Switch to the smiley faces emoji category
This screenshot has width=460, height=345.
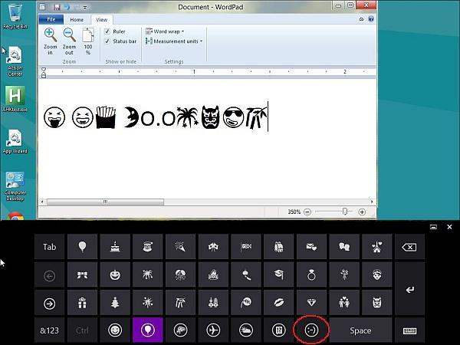coord(115,330)
